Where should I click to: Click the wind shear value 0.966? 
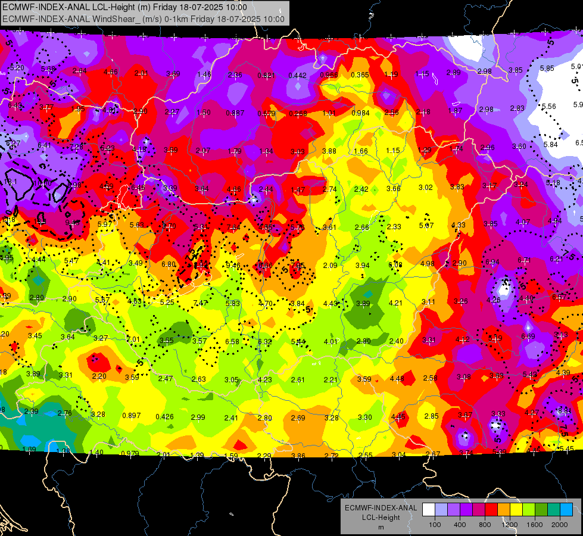329,75
